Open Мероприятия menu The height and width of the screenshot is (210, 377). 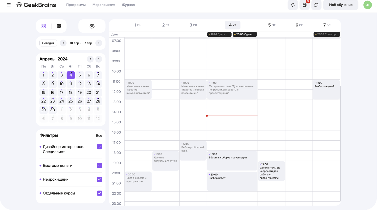pyautogui.click(x=104, y=5)
